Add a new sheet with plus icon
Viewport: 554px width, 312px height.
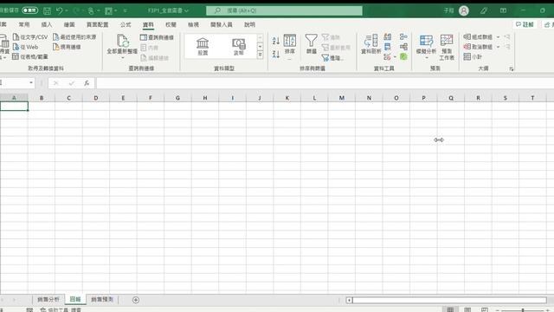(136, 300)
